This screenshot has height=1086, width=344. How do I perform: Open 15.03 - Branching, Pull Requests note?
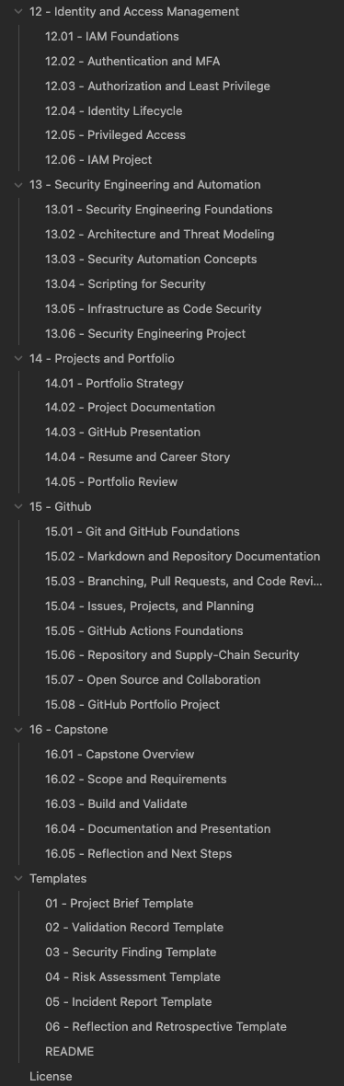pos(184,581)
